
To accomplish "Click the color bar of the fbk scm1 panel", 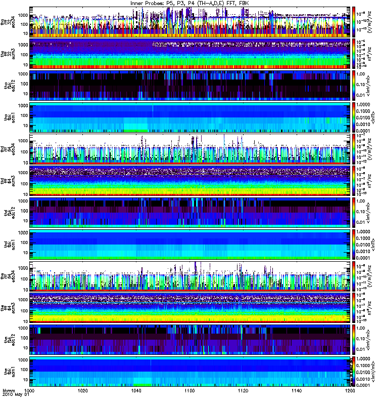I will click(x=353, y=372).
